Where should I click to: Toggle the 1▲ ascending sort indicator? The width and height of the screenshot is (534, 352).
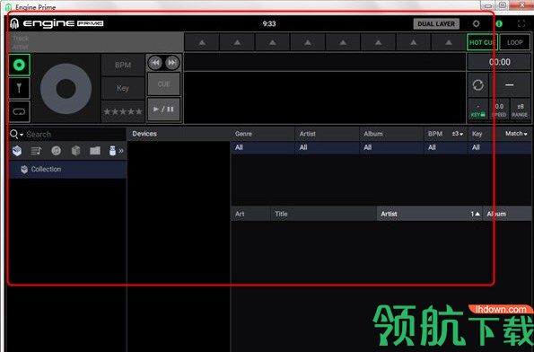point(476,214)
